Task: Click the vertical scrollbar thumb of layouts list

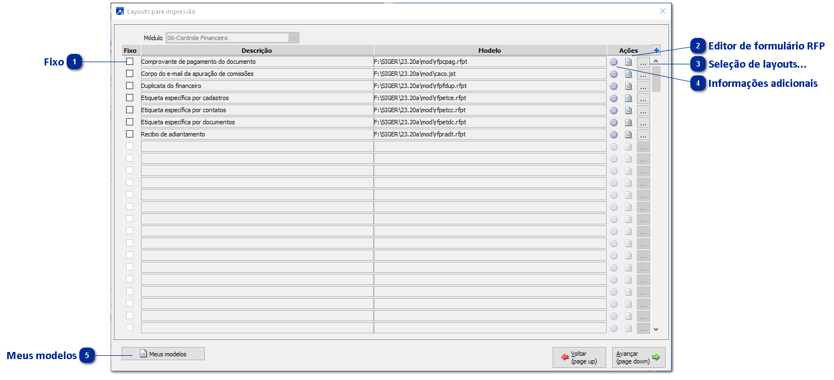Action: [656, 79]
